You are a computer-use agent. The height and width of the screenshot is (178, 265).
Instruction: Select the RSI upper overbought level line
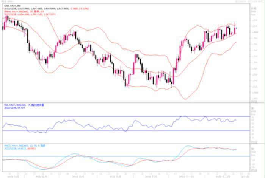pos(114,116)
